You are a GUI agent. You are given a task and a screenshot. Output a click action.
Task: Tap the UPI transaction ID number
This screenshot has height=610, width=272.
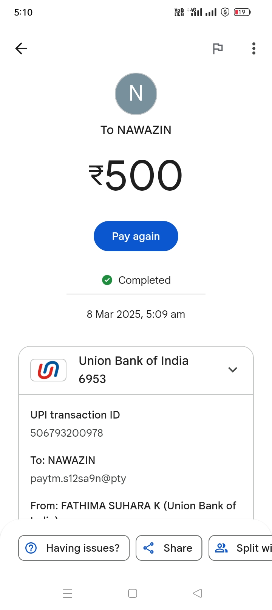coord(67,433)
